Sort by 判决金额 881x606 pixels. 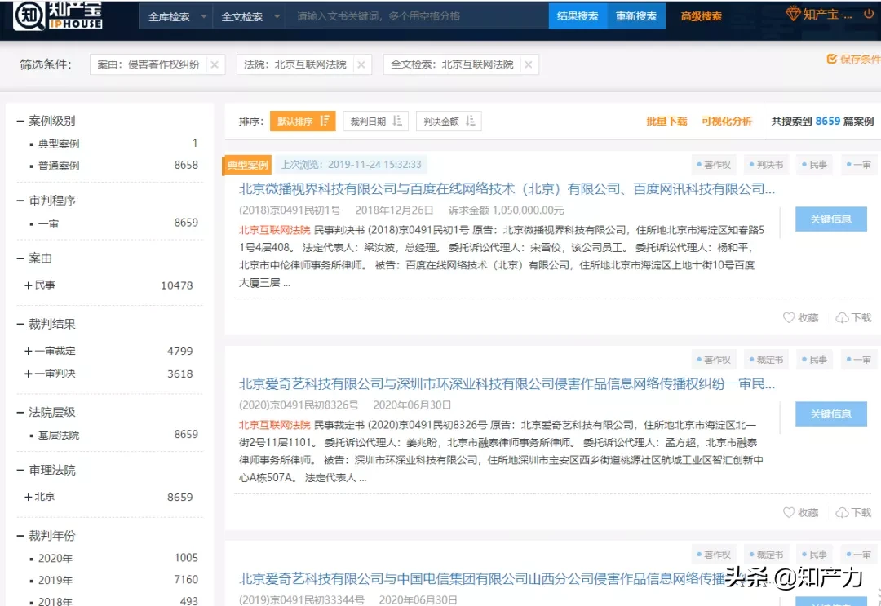click(449, 122)
